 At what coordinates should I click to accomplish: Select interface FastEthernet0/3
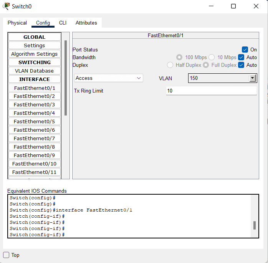click(34, 104)
